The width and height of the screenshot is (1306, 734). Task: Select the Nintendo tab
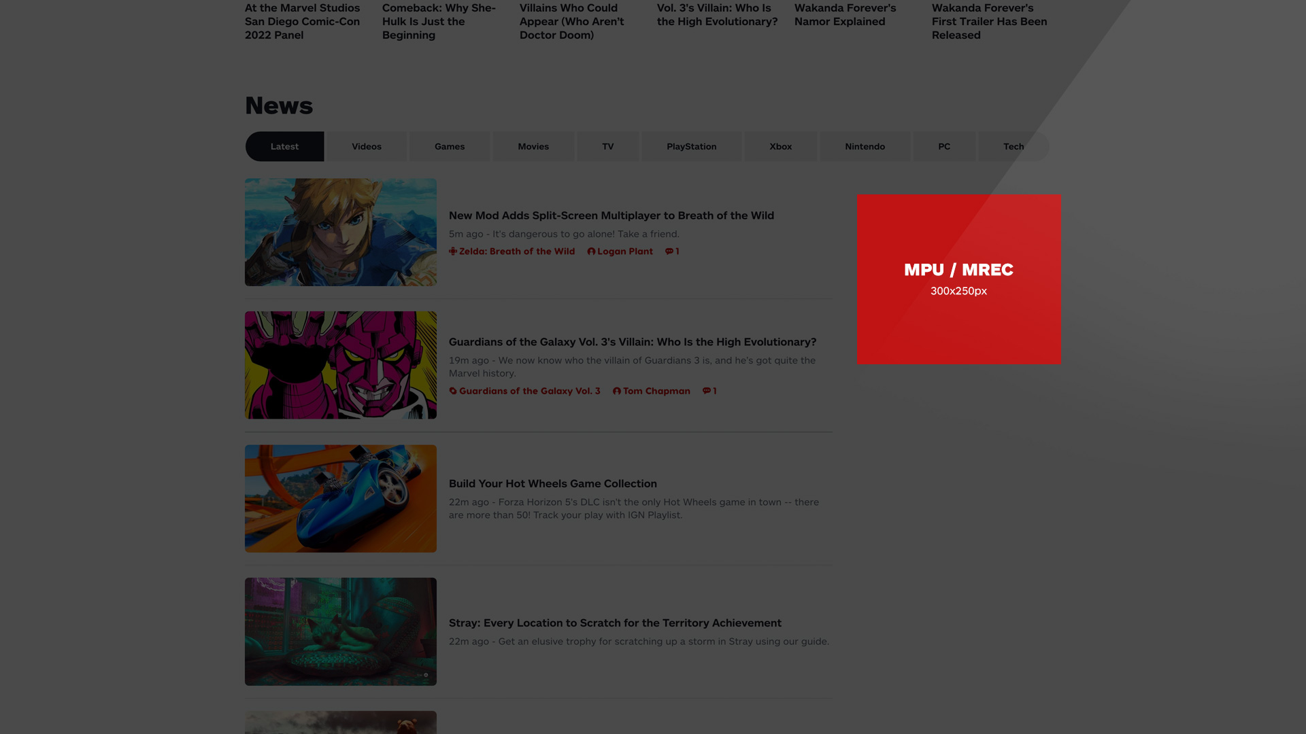tap(865, 146)
